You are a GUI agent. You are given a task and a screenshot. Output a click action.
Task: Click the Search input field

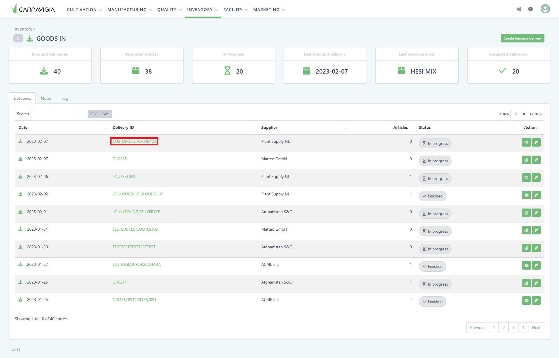pyautogui.click(x=54, y=114)
